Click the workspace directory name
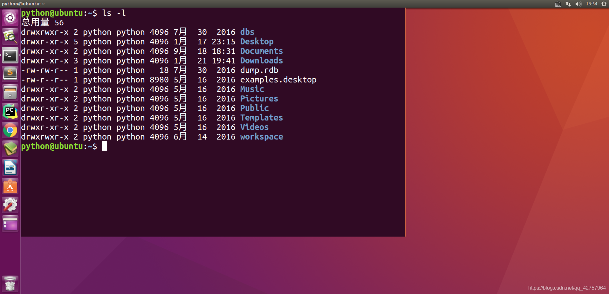Viewport: 609px width, 294px height. pos(262,137)
